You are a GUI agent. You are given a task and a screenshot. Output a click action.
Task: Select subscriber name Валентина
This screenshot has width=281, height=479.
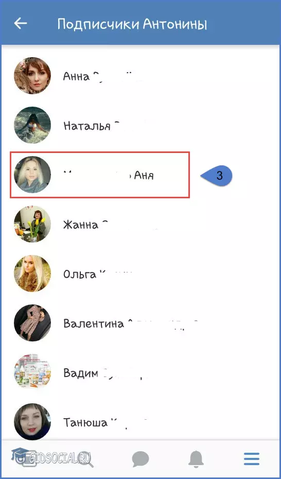pyautogui.click(x=93, y=323)
